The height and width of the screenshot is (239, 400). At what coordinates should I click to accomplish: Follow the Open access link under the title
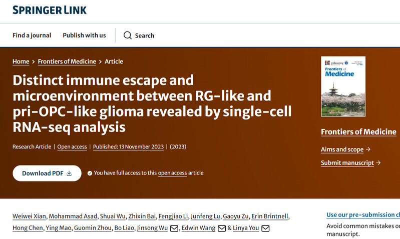click(72, 146)
